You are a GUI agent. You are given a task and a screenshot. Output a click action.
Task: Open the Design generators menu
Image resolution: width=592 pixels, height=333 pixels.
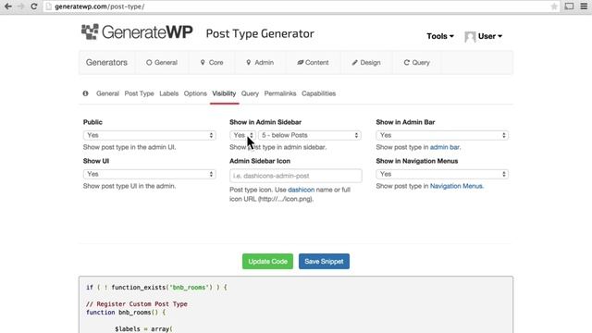[x=366, y=63]
